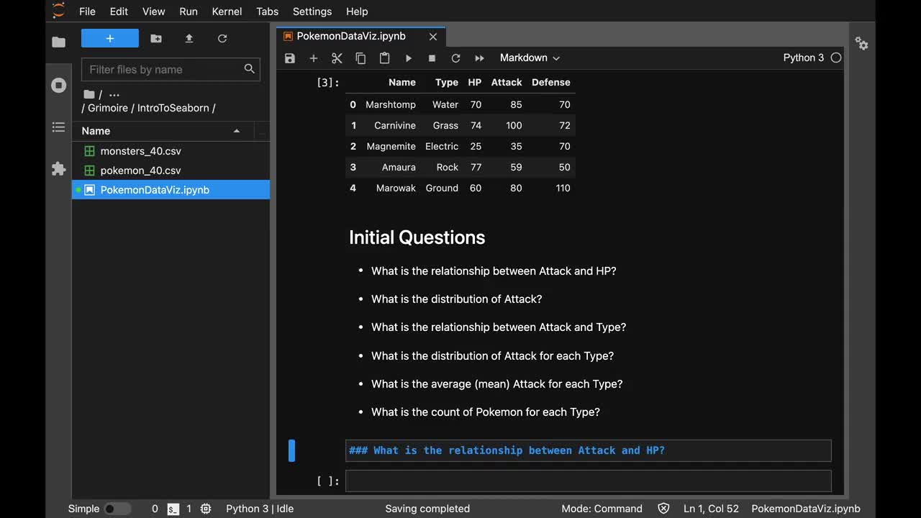Click Python 3 | Idle in status bar
The image size is (921, 518).
[260, 509]
